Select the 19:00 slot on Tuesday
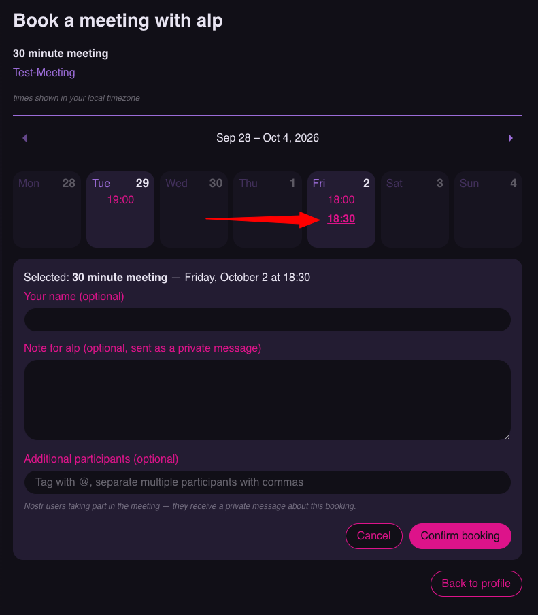Image resolution: width=538 pixels, height=615 pixels. [120, 199]
